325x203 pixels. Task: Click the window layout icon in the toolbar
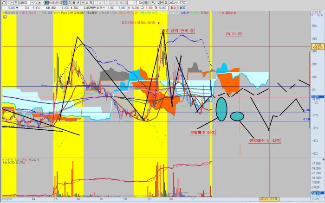click(x=4, y=3)
